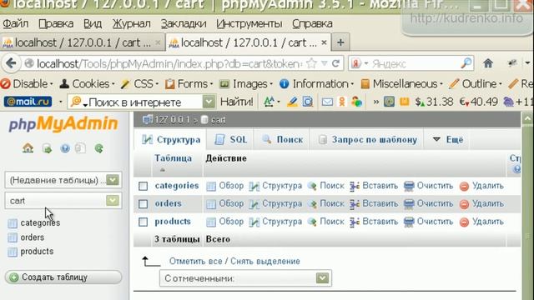Screen dimensions: 534x300
Task: Open the Журнал menu
Action: pos(132,24)
